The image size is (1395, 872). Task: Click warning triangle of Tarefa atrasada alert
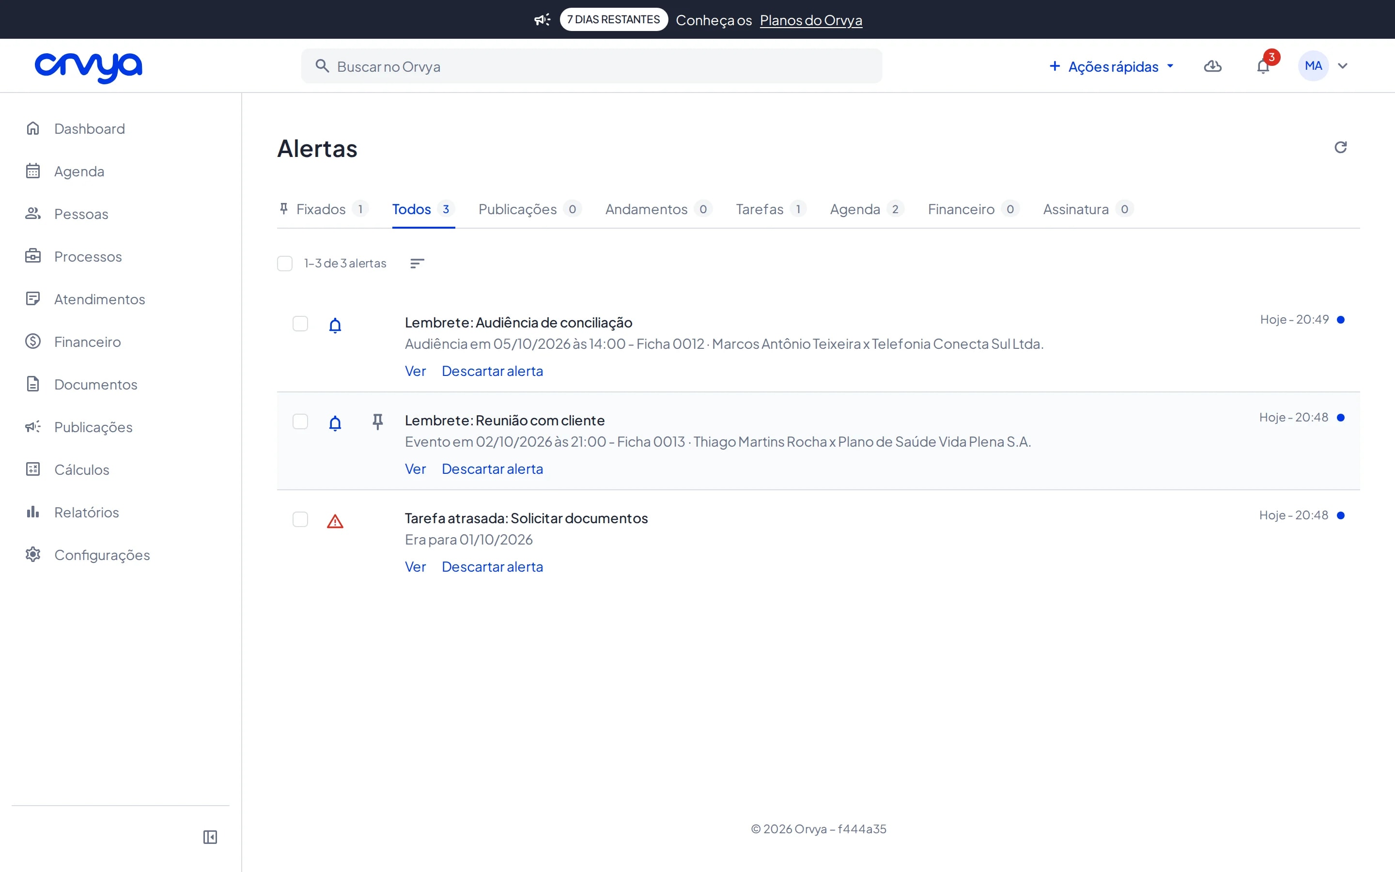335,521
